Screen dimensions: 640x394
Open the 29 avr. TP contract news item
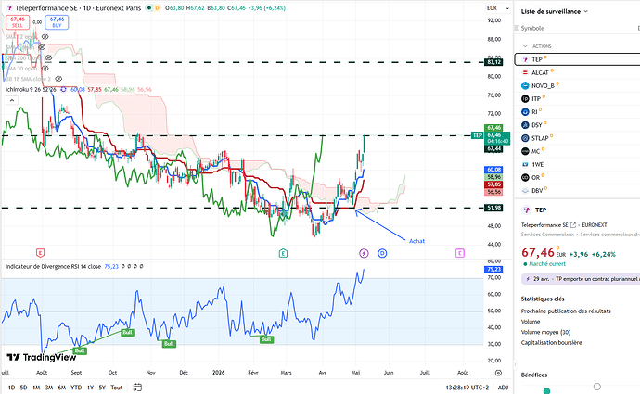pos(581,279)
